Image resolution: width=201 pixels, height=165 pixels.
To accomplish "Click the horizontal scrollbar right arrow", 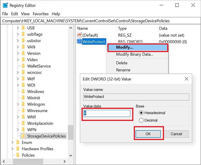I will point(65,161).
